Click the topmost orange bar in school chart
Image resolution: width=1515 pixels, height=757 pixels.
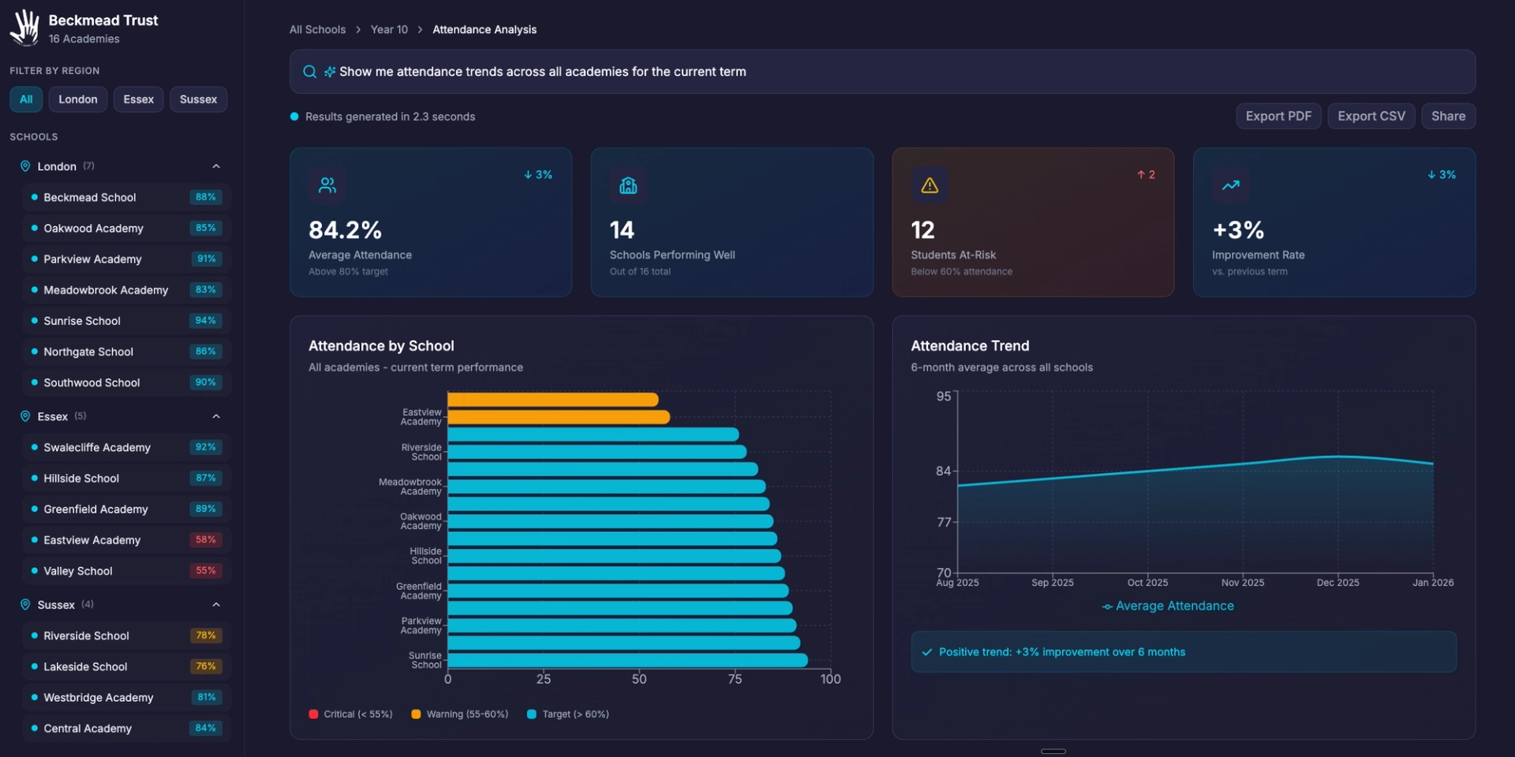(553, 400)
